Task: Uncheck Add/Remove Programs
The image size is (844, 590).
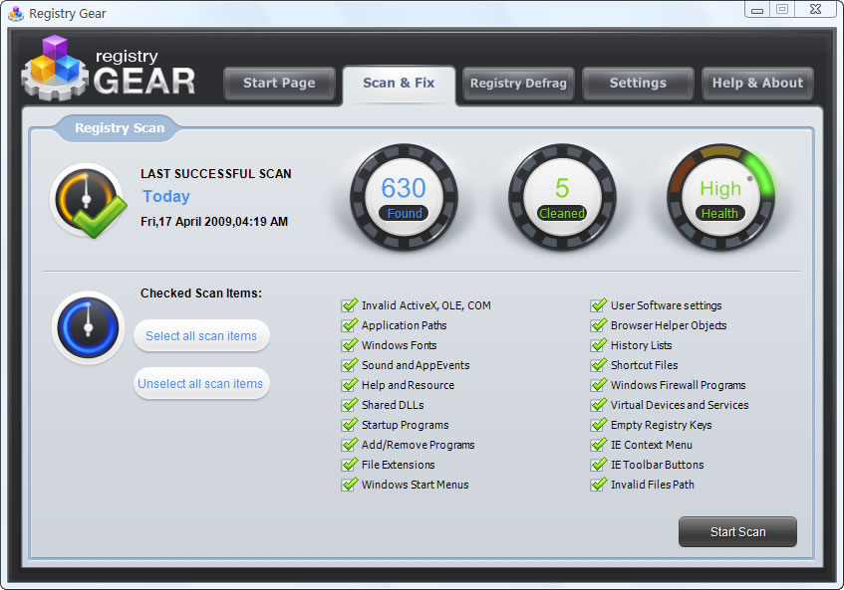Action: [x=350, y=445]
